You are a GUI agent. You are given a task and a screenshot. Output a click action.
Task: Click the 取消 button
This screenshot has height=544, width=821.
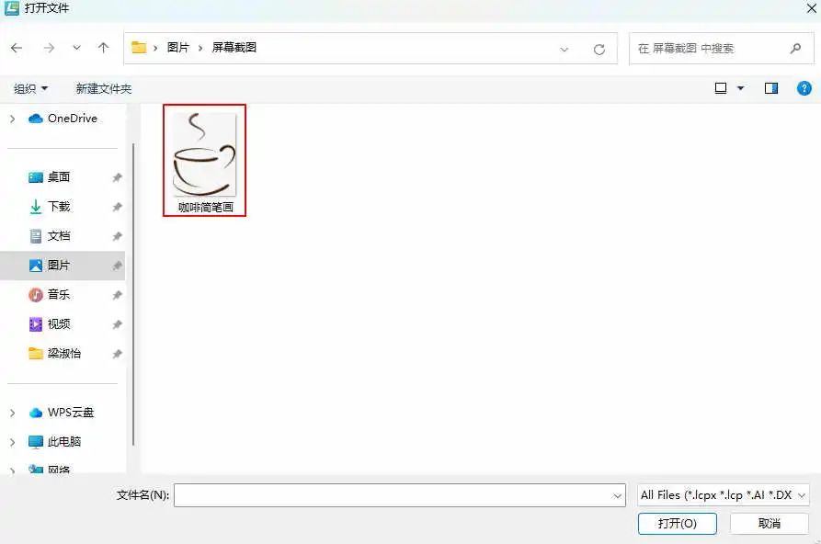(x=769, y=523)
